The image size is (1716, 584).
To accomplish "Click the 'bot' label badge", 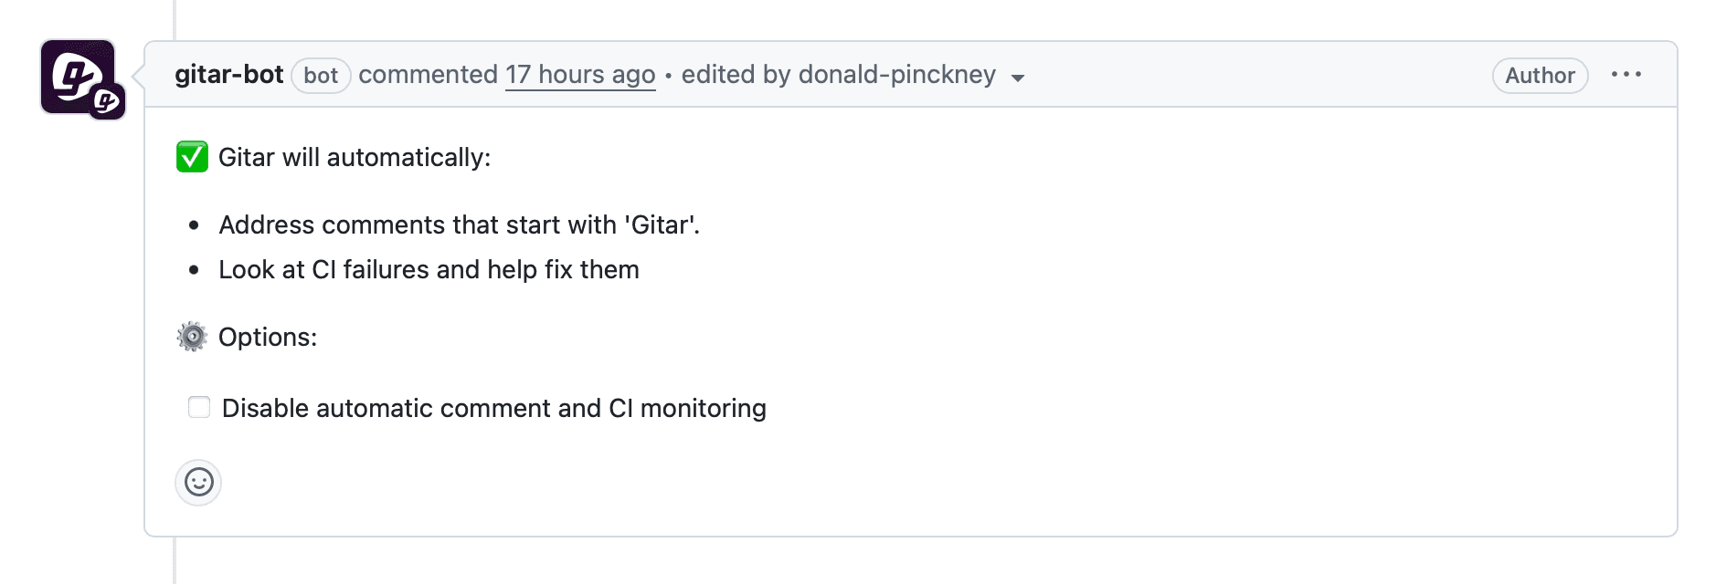I will (x=321, y=75).
